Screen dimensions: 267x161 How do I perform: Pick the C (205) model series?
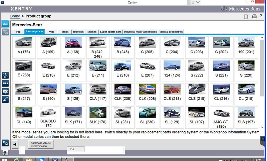tap(147, 47)
